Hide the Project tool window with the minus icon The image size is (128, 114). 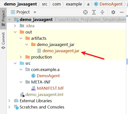(122, 12)
